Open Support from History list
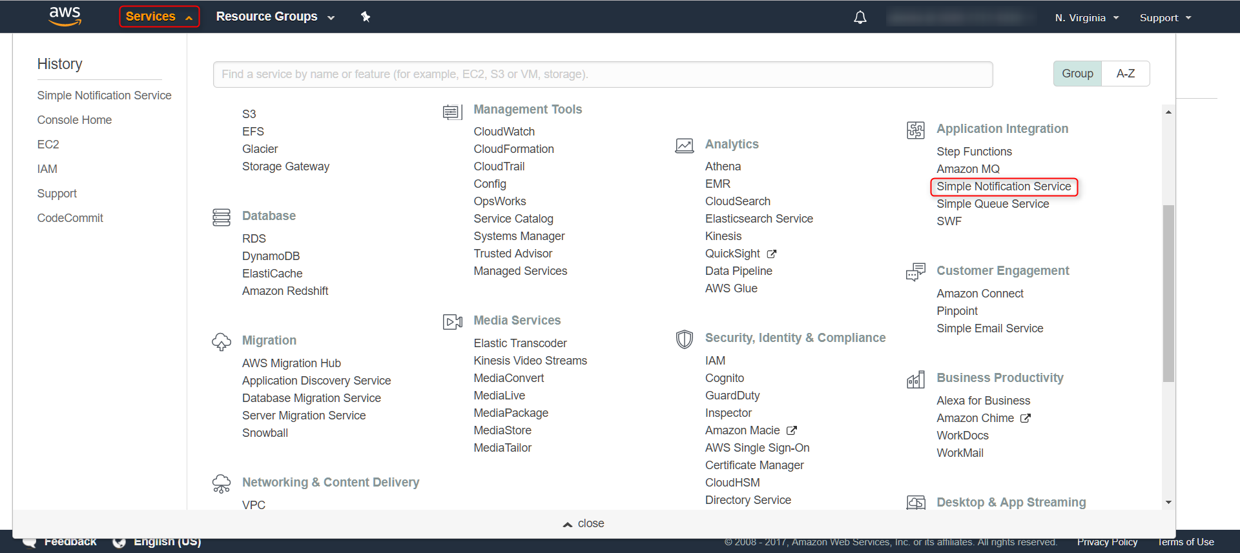This screenshot has width=1240, height=553. [x=57, y=194]
